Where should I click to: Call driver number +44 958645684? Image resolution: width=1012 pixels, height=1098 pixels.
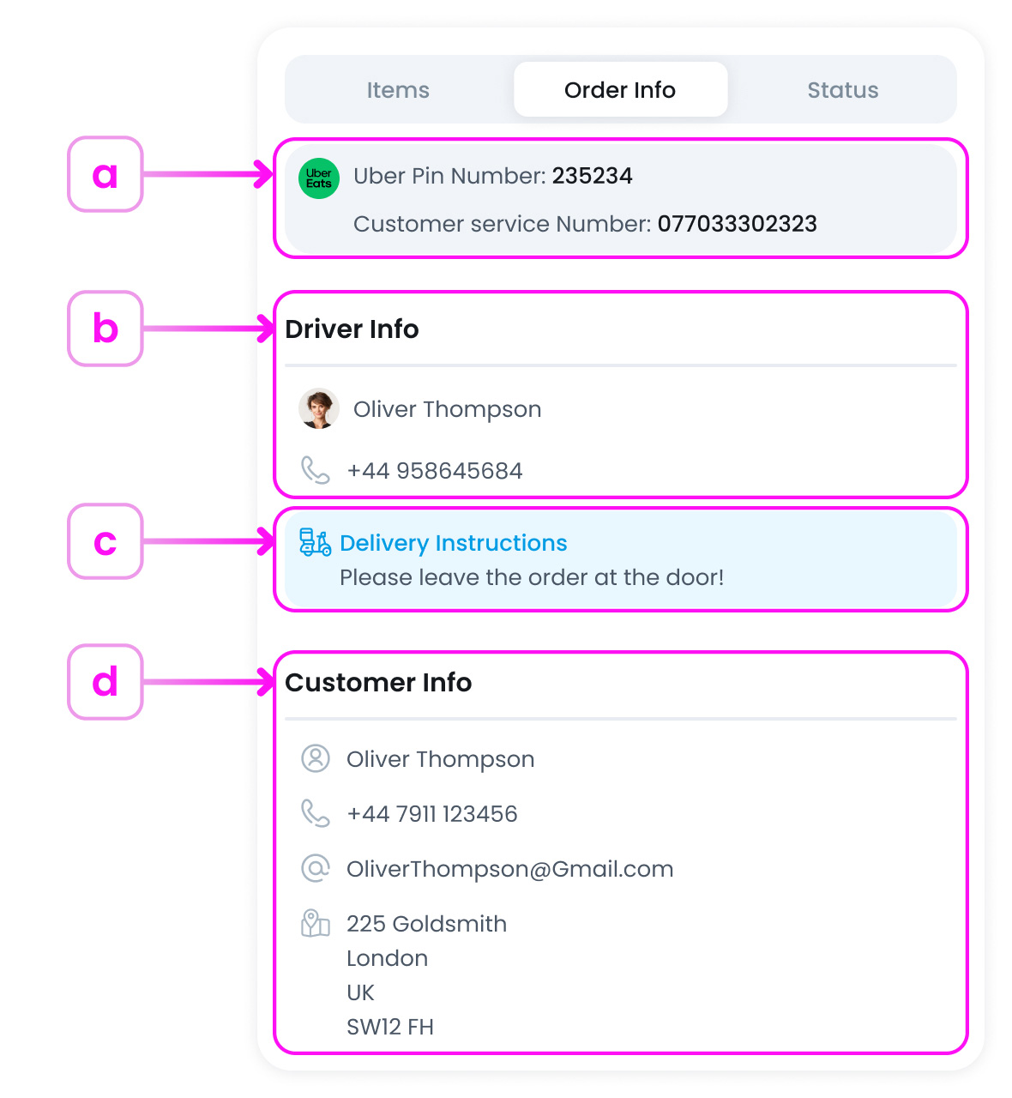point(434,471)
